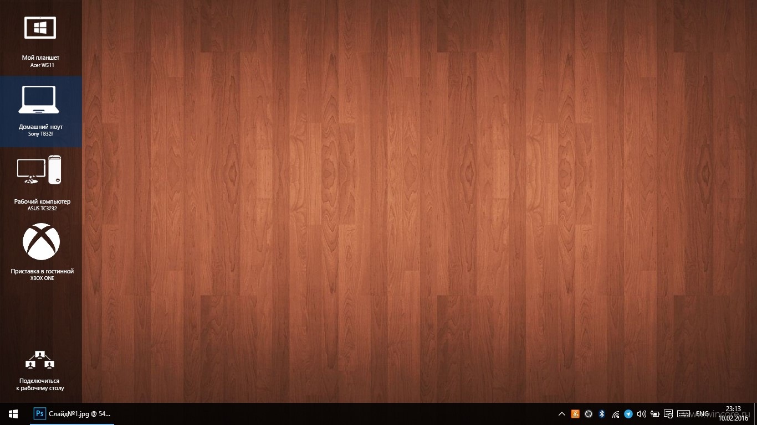
Task: Open the orange Java tray icon
Action: [575, 414]
